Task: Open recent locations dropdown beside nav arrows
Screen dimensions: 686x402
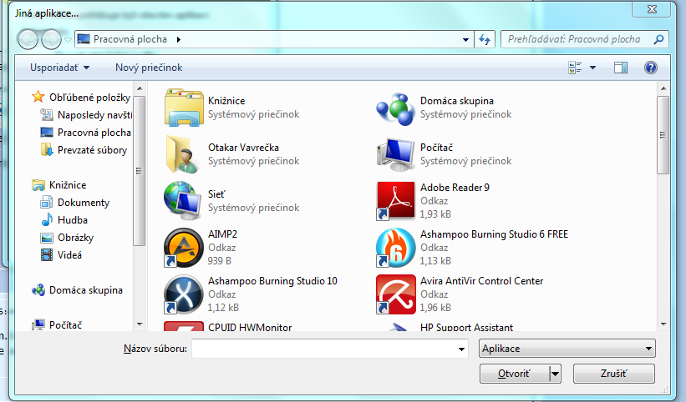Action: [x=68, y=40]
